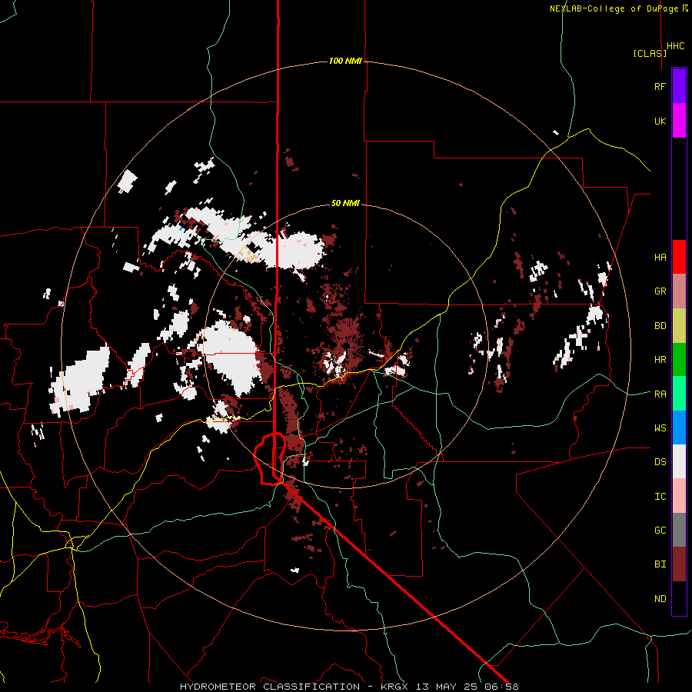Select the GR dusty-pink legend swatch
The image size is (692, 692).
[x=679, y=291]
